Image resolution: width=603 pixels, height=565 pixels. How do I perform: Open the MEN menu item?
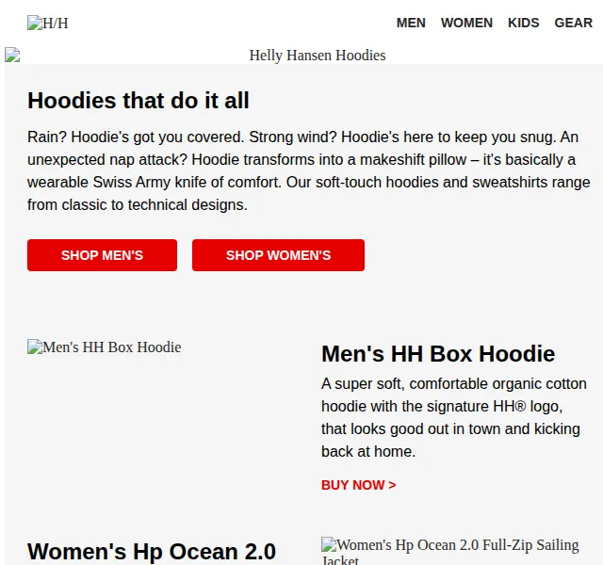pyautogui.click(x=411, y=23)
